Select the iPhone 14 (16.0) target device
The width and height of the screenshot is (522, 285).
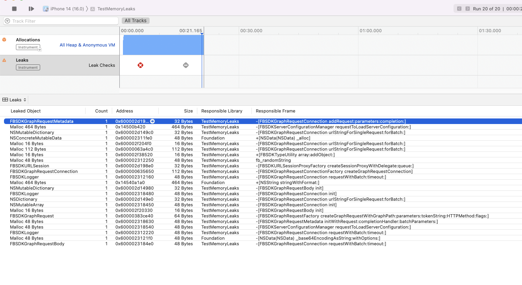63,9
